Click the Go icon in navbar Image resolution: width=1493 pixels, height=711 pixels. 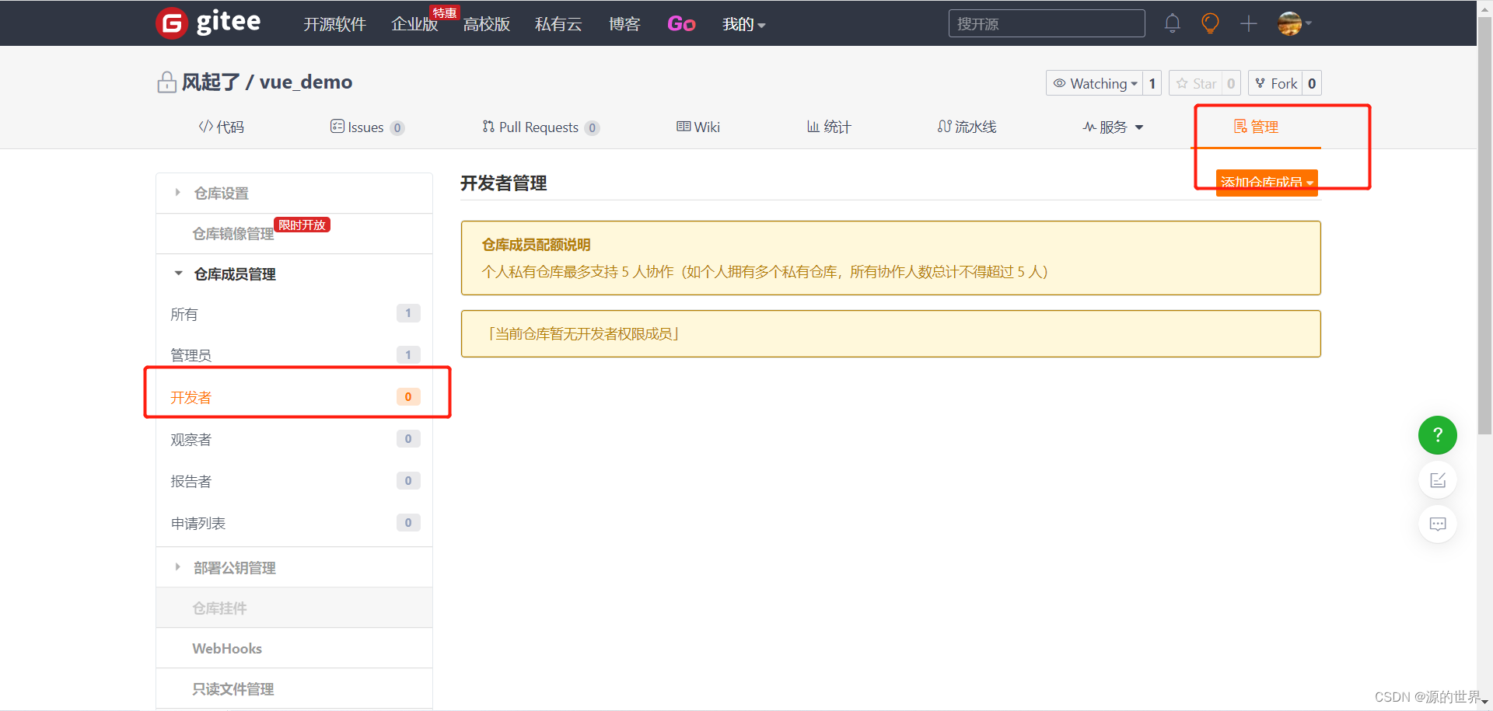(x=681, y=24)
